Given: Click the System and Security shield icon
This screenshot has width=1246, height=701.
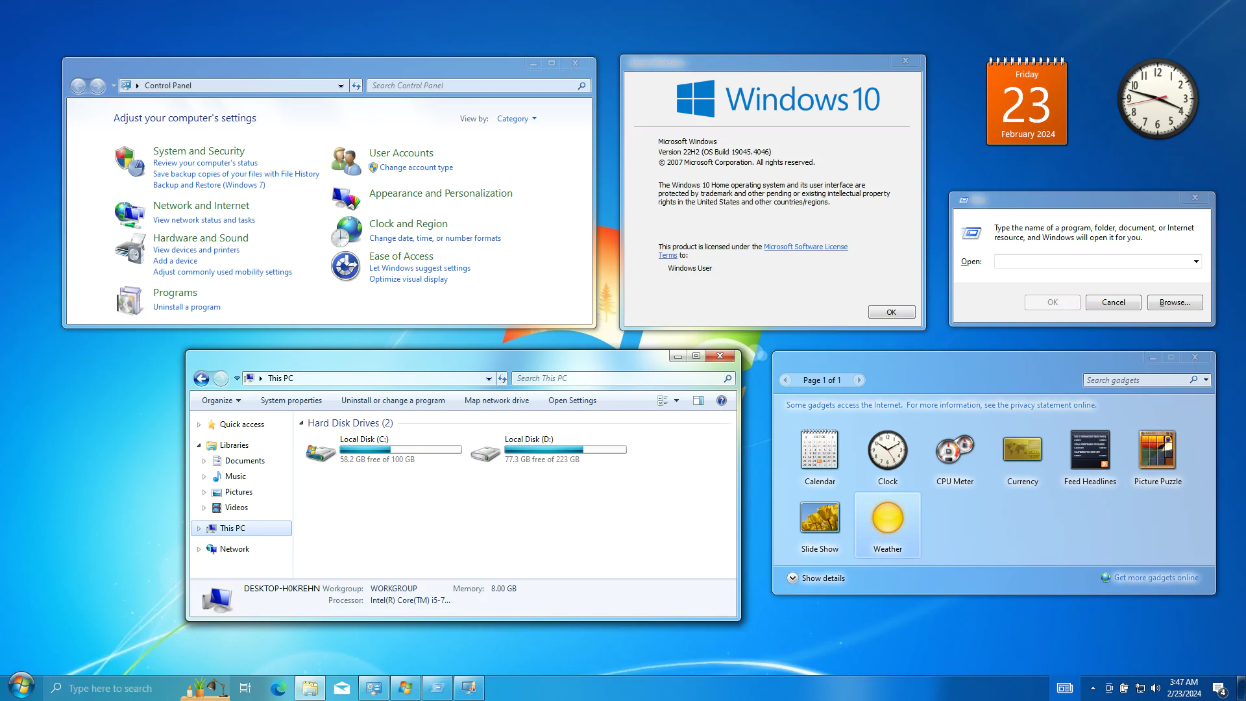Looking at the screenshot, I should [130, 162].
